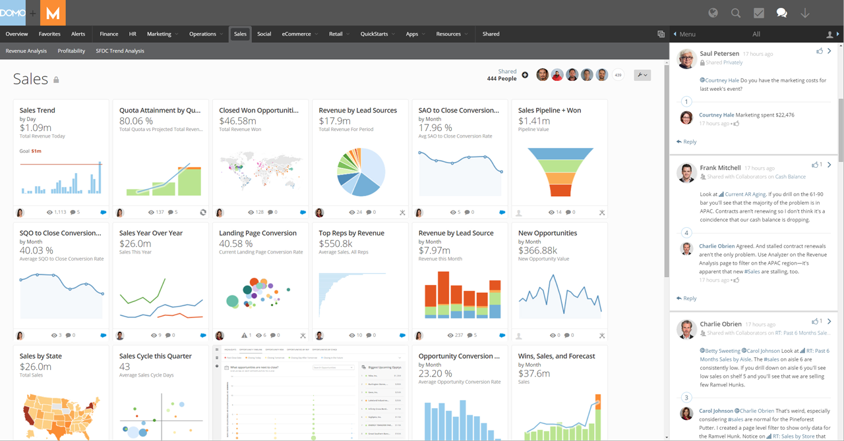Open the wrench page options dropdown

pyautogui.click(x=642, y=75)
